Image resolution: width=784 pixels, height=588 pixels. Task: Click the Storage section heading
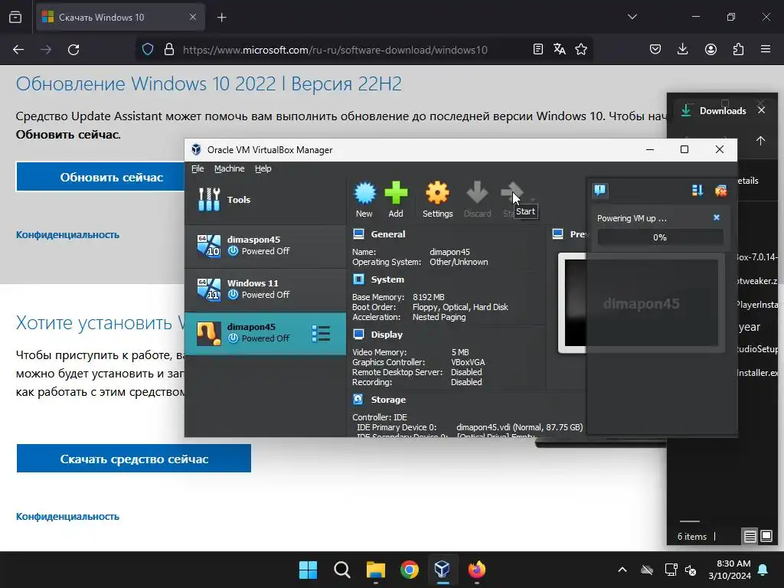click(x=388, y=400)
